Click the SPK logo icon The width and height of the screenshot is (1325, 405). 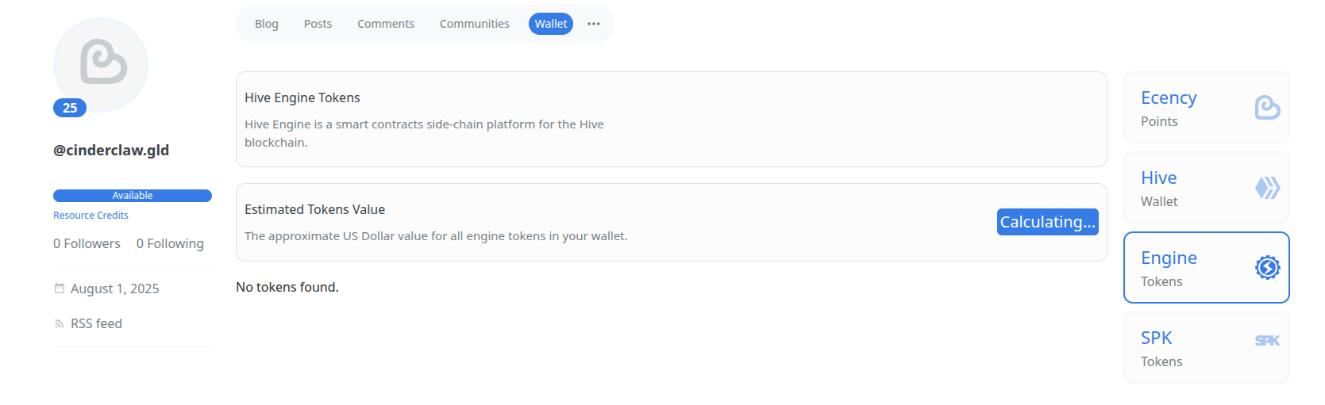click(1267, 341)
